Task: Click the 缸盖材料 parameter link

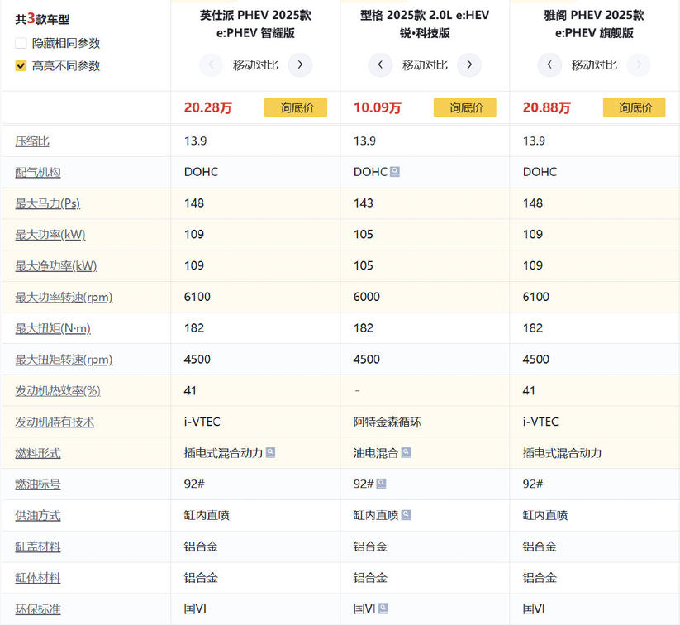Action: pyautogui.click(x=38, y=547)
